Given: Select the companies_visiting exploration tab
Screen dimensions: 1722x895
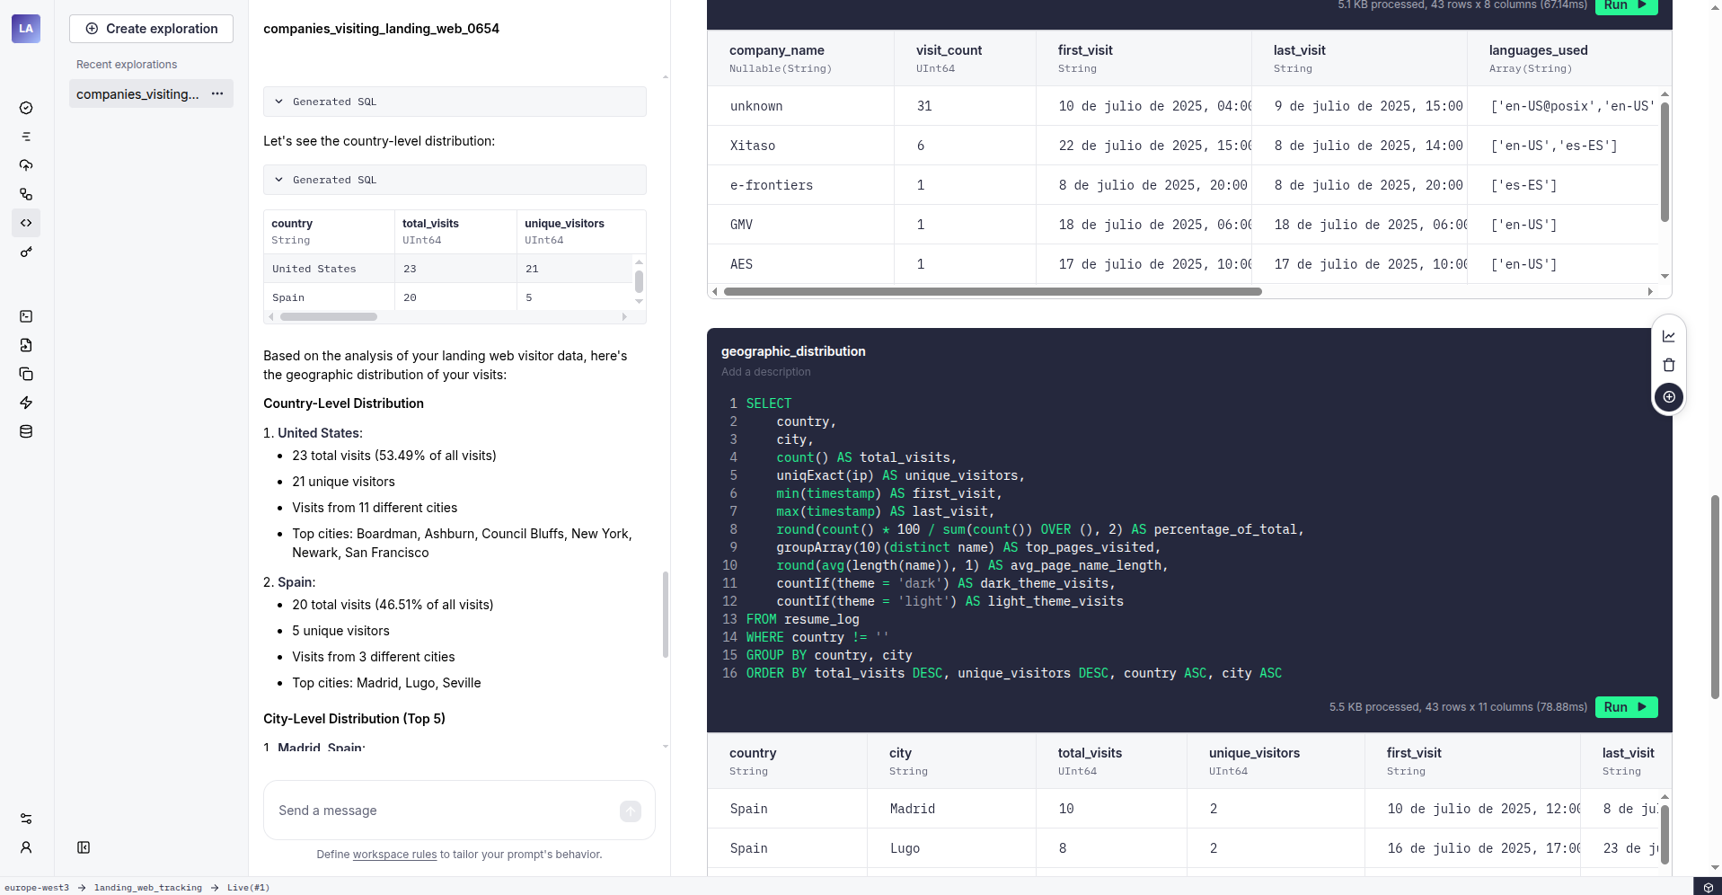Looking at the screenshot, I should pyautogui.click(x=139, y=93).
